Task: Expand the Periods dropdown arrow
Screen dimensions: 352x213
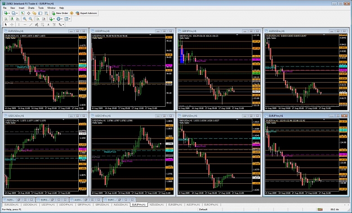Action: click(62, 19)
